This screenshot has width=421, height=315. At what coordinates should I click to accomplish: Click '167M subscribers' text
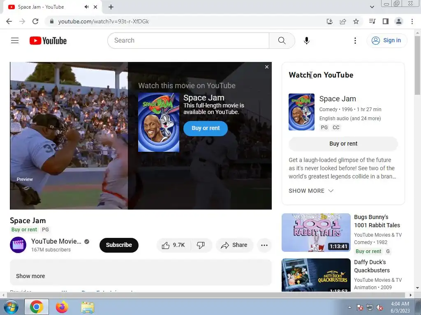click(51, 250)
